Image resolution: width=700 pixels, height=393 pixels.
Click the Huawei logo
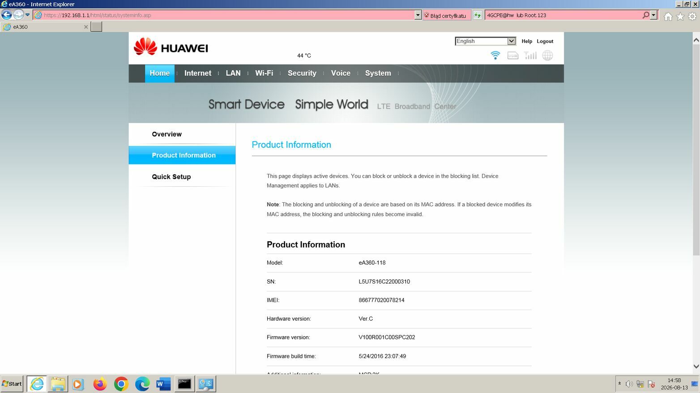171,47
